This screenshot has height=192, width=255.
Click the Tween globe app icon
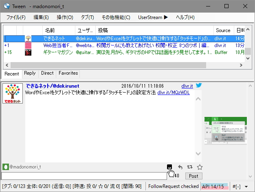coord(7,6)
